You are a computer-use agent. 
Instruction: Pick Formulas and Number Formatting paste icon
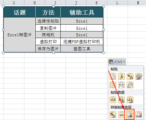[x=130, y=76]
